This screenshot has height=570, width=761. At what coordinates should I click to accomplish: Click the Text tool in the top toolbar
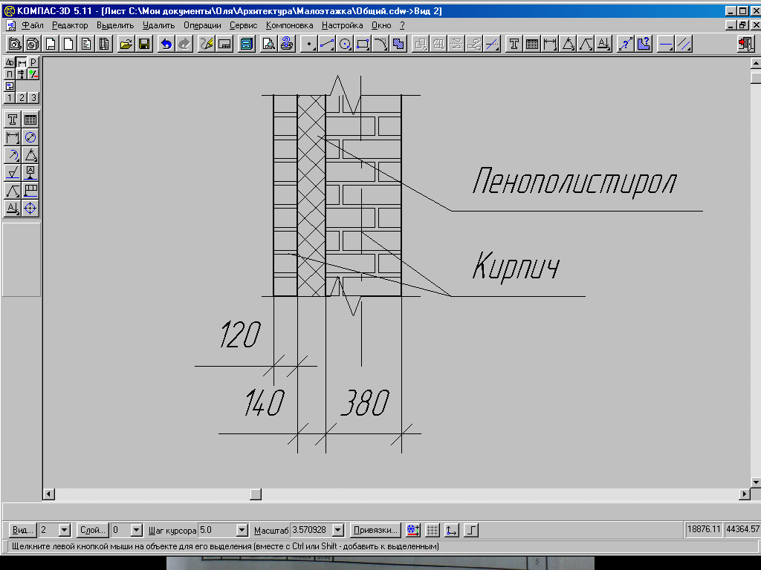pos(514,44)
